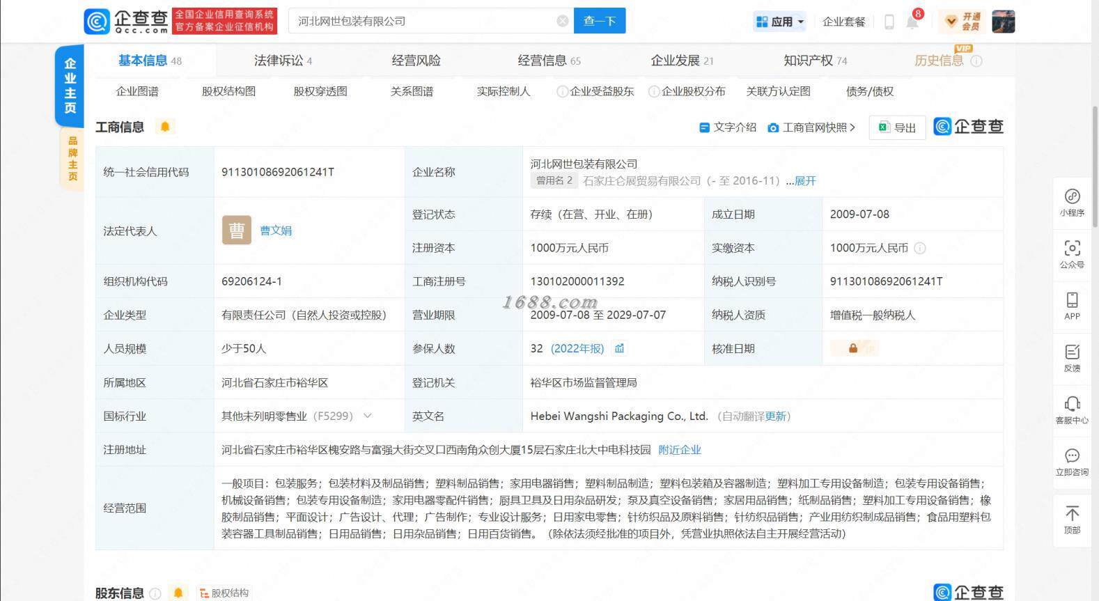Click the info icon beside 股东信息

coord(155,593)
